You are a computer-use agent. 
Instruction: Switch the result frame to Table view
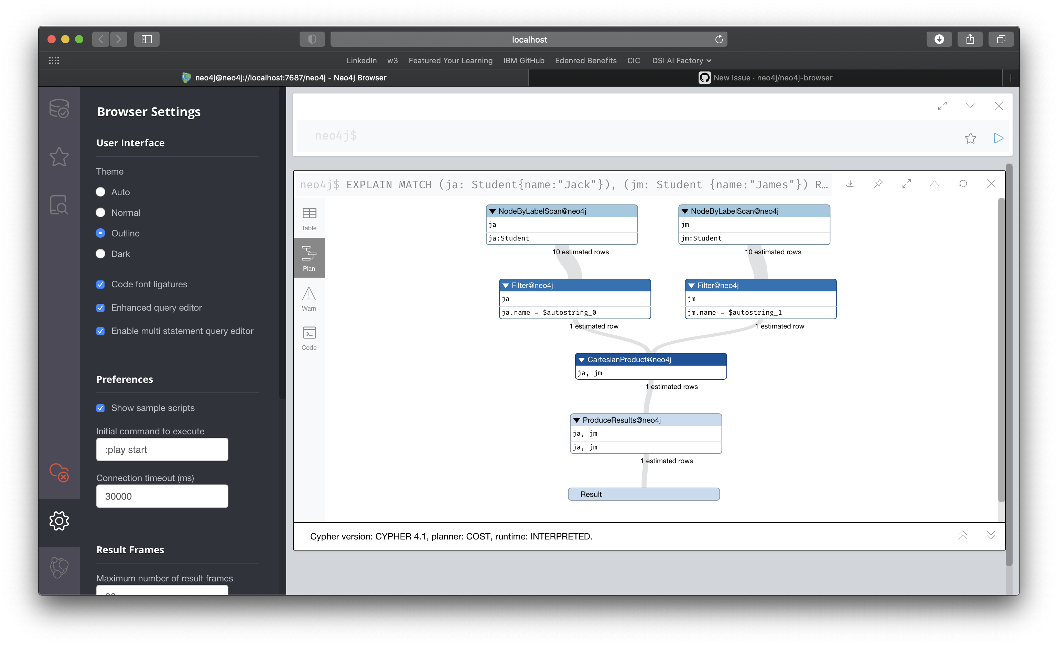[309, 218]
